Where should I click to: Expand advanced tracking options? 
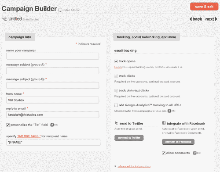coord(134,166)
